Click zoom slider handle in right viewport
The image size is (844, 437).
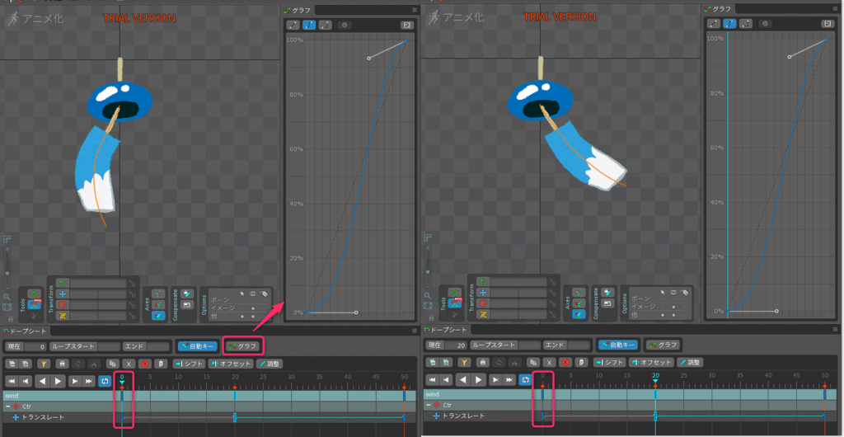tap(428, 271)
